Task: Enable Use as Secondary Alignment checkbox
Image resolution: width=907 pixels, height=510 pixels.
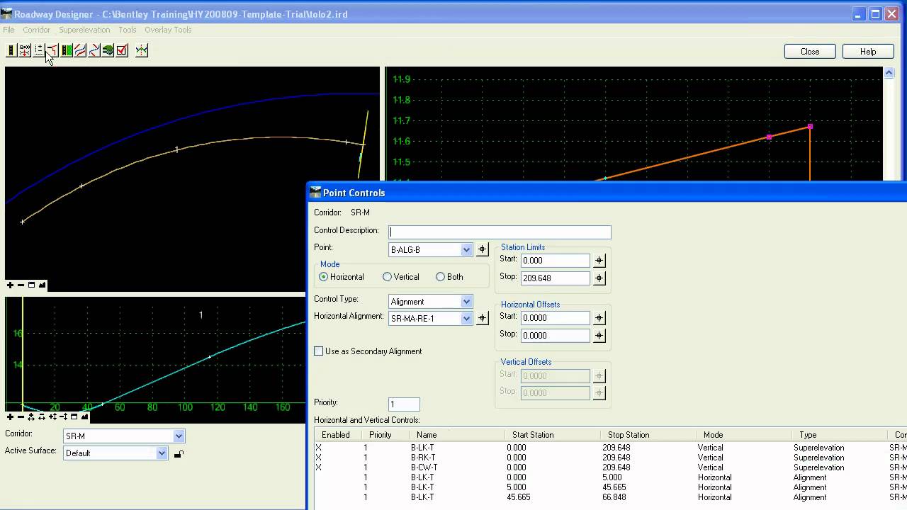Action: [319, 351]
